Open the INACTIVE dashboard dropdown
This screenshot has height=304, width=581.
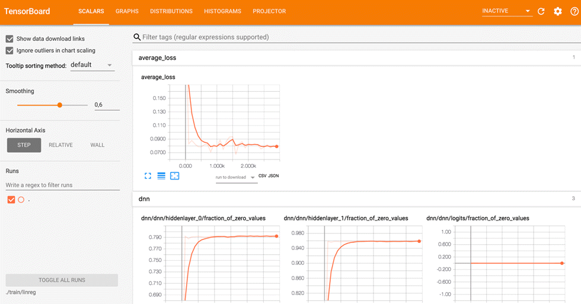(x=506, y=11)
